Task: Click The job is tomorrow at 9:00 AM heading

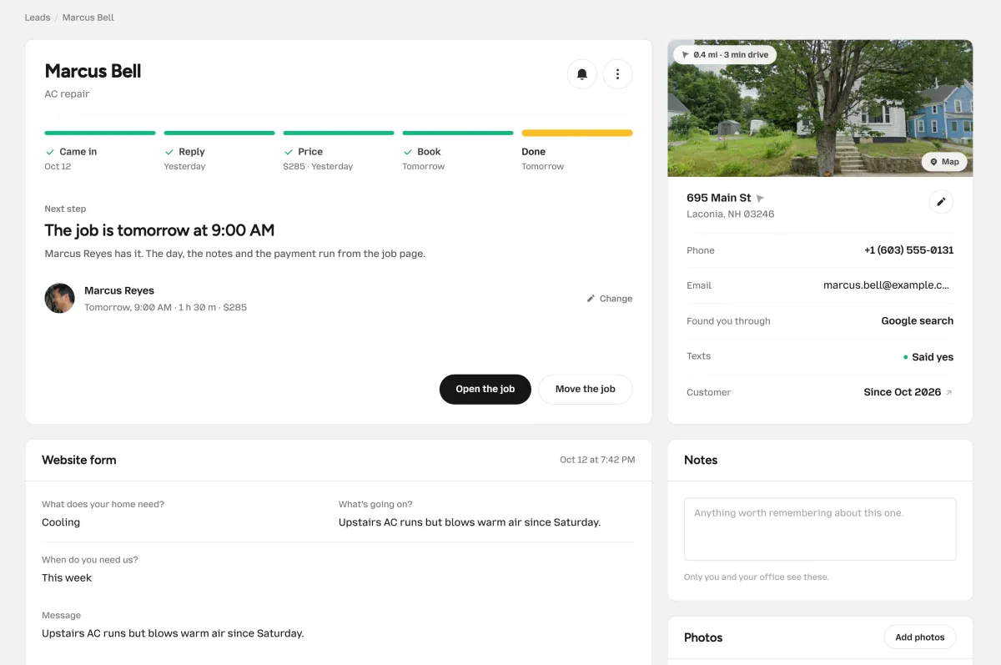Action: (x=159, y=230)
